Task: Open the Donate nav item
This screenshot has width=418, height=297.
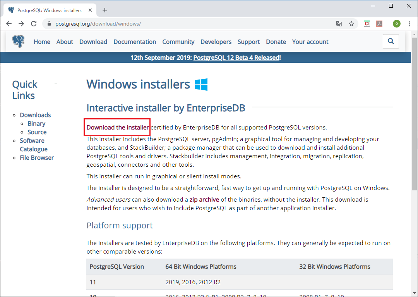Action: (x=276, y=41)
